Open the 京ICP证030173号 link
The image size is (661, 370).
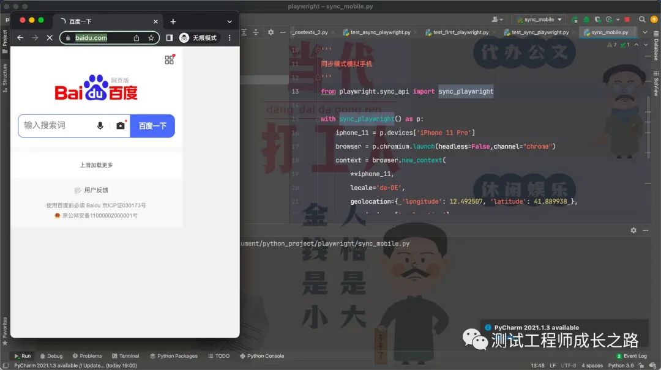coord(124,205)
